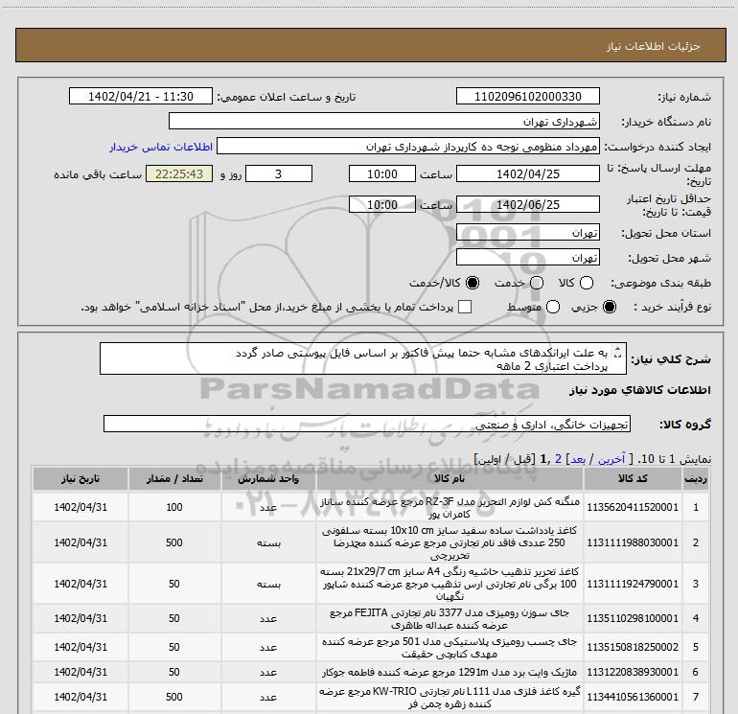Click the شهر محل تحویل field
Screen dimensions: 738x714
(527, 258)
